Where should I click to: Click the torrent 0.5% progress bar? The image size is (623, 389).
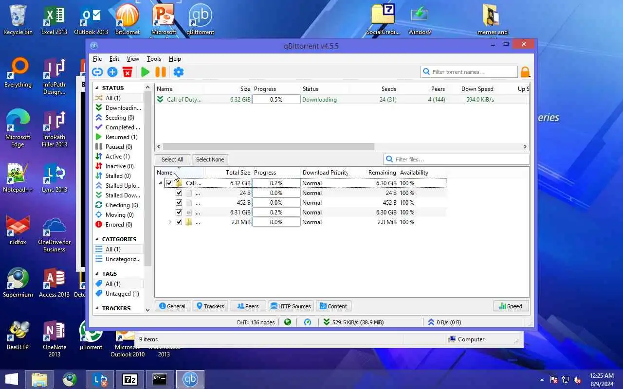click(276, 100)
